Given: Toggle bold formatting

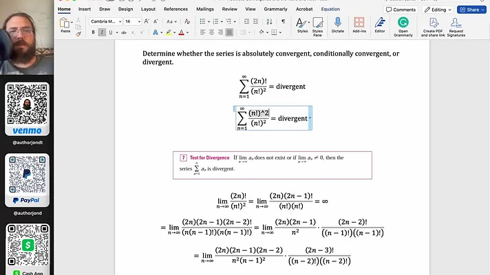Looking at the screenshot, I should [x=93, y=32].
